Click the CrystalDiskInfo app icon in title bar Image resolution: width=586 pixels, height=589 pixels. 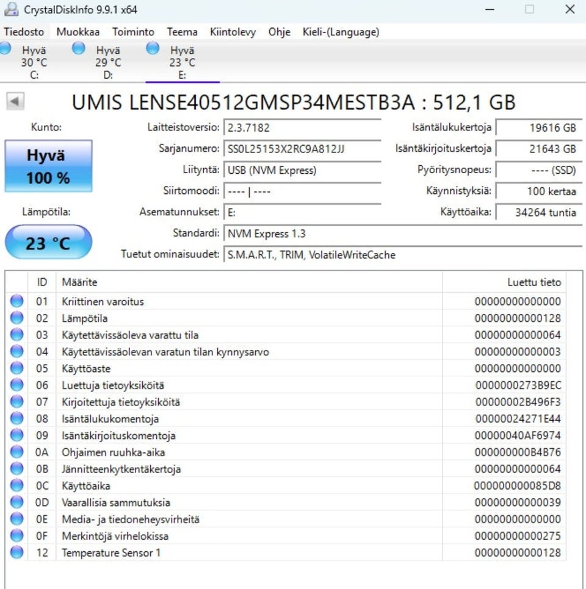[11, 9]
